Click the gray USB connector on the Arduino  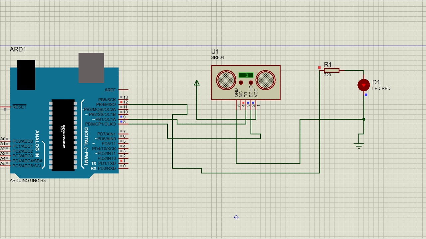click(x=91, y=68)
